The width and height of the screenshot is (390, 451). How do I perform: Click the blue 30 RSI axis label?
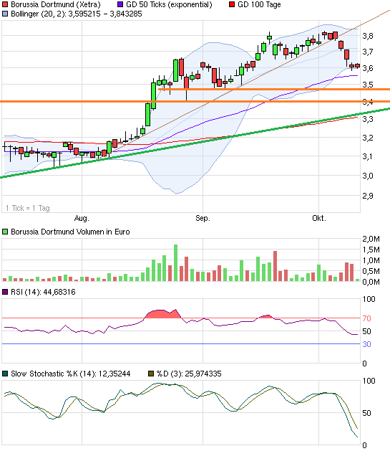point(367,344)
